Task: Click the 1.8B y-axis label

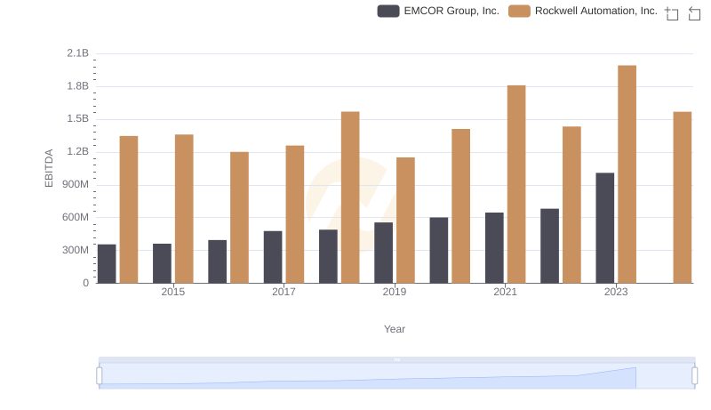Action: point(78,86)
